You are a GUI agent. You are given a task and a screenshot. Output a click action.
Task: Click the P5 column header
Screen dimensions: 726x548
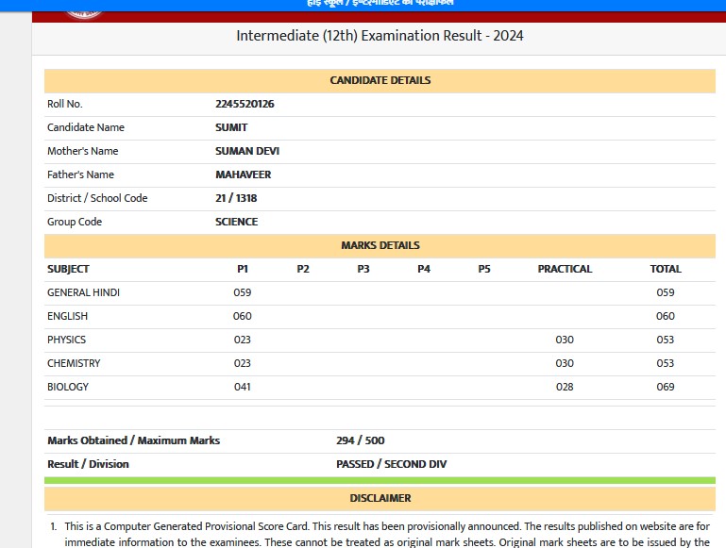(484, 269)
